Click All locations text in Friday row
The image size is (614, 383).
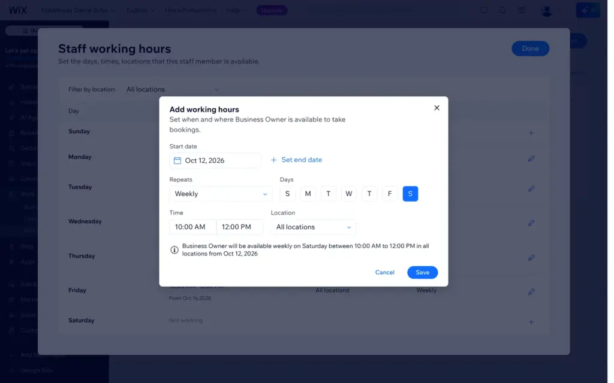click(x=332, y=290)
